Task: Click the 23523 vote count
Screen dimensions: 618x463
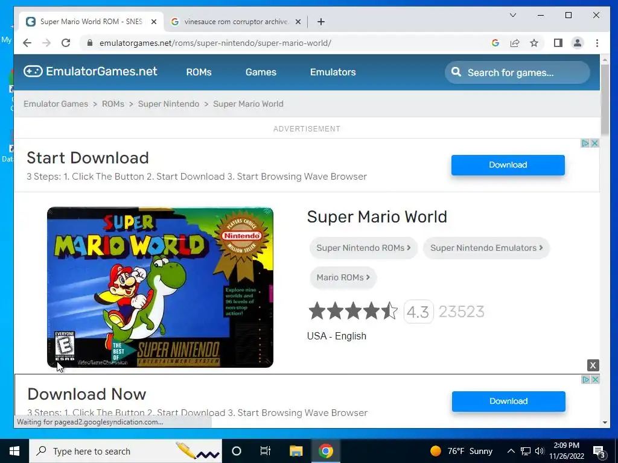Action: pos(462,312)
